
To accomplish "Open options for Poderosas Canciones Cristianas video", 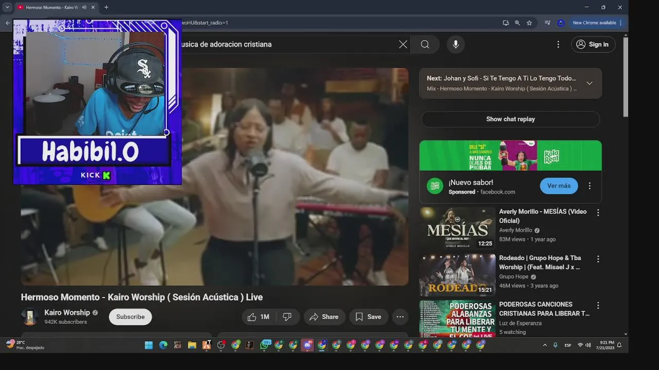I will (598, 305).
